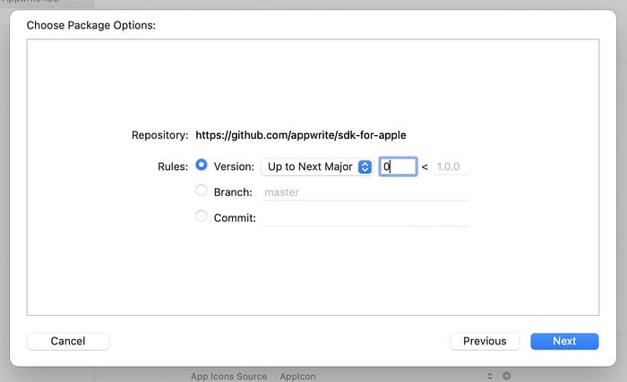Click the App Icons Source label behind dialog
627x382 pixels.
(x=228, y=377)
